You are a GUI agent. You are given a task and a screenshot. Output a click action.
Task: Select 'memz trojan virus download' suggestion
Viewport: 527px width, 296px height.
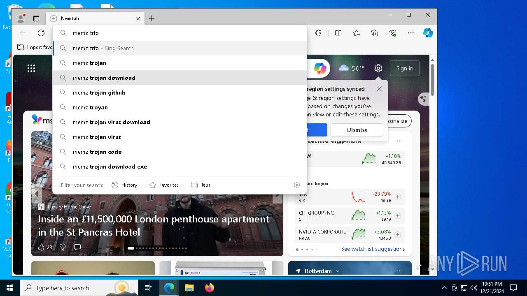click(180, 122)
